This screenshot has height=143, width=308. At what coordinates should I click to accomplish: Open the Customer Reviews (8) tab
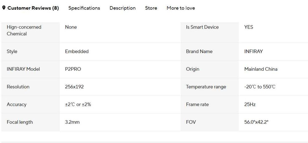point(33,8)
